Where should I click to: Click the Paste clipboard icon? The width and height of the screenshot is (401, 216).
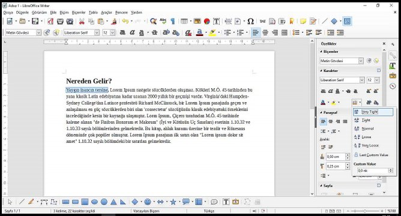point(101,21)
